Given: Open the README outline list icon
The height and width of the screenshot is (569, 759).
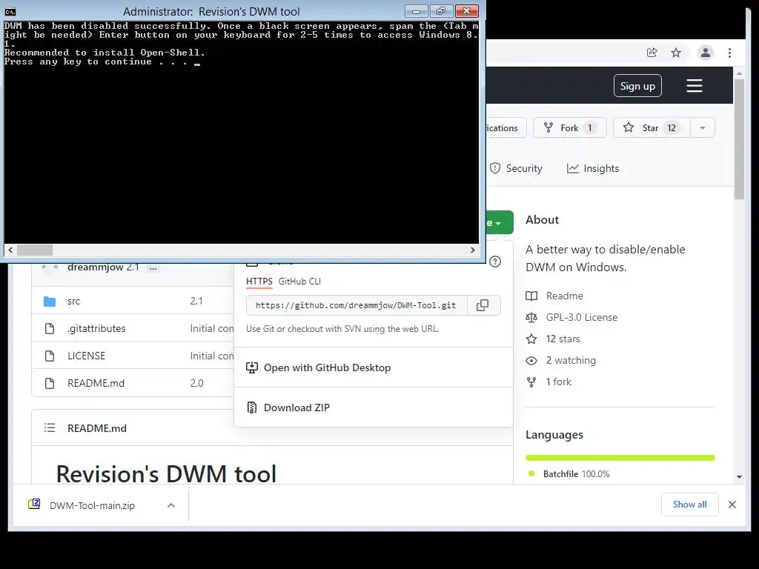Looking at the screenshot, I should 50,427.
